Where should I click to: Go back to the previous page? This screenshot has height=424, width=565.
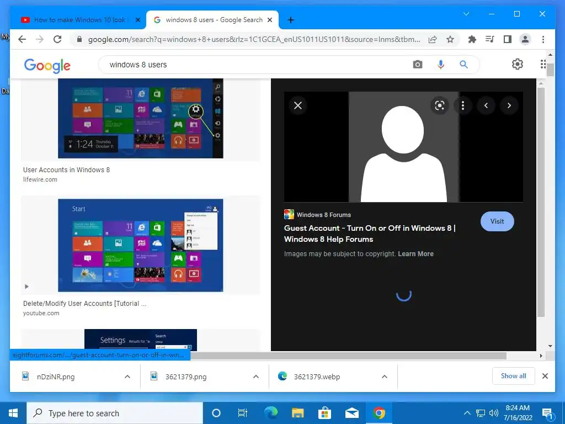pyautogui.click(x=22, y=39)
